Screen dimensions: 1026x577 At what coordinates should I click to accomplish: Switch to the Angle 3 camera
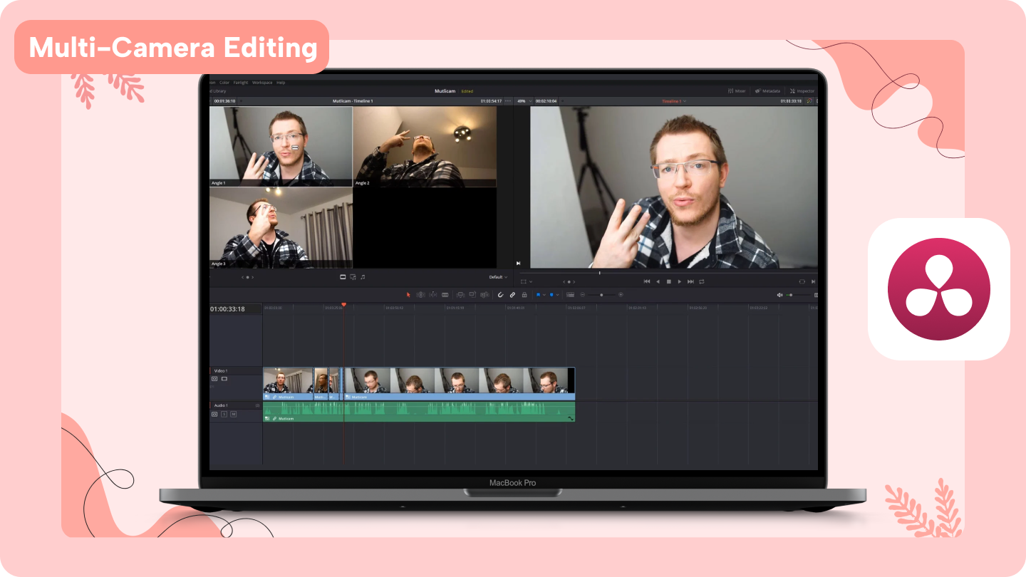(281, 228)
